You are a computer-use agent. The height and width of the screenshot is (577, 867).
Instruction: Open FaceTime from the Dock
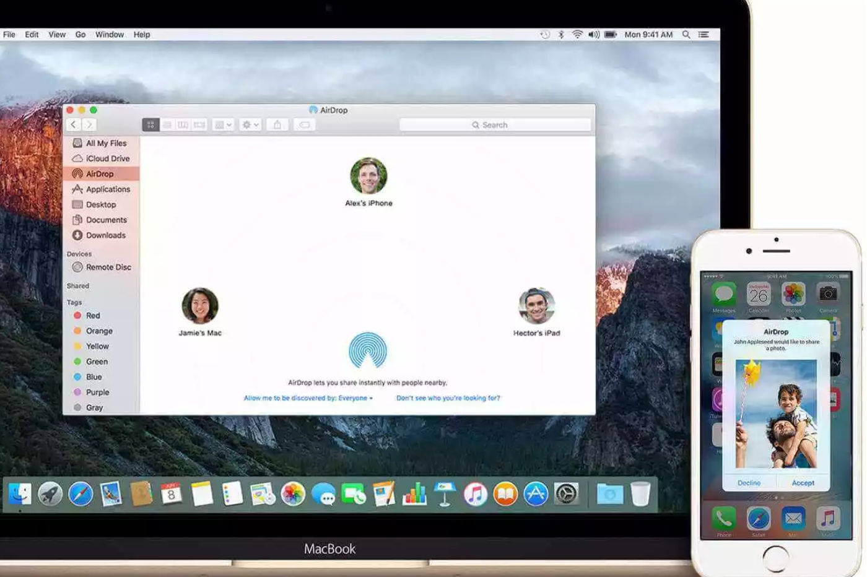(354, 494)
